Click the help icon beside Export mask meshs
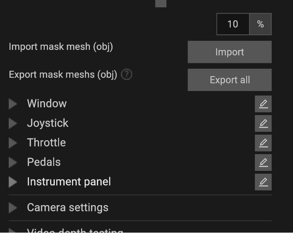Screen dimensions: 293x233 [127, 75]
